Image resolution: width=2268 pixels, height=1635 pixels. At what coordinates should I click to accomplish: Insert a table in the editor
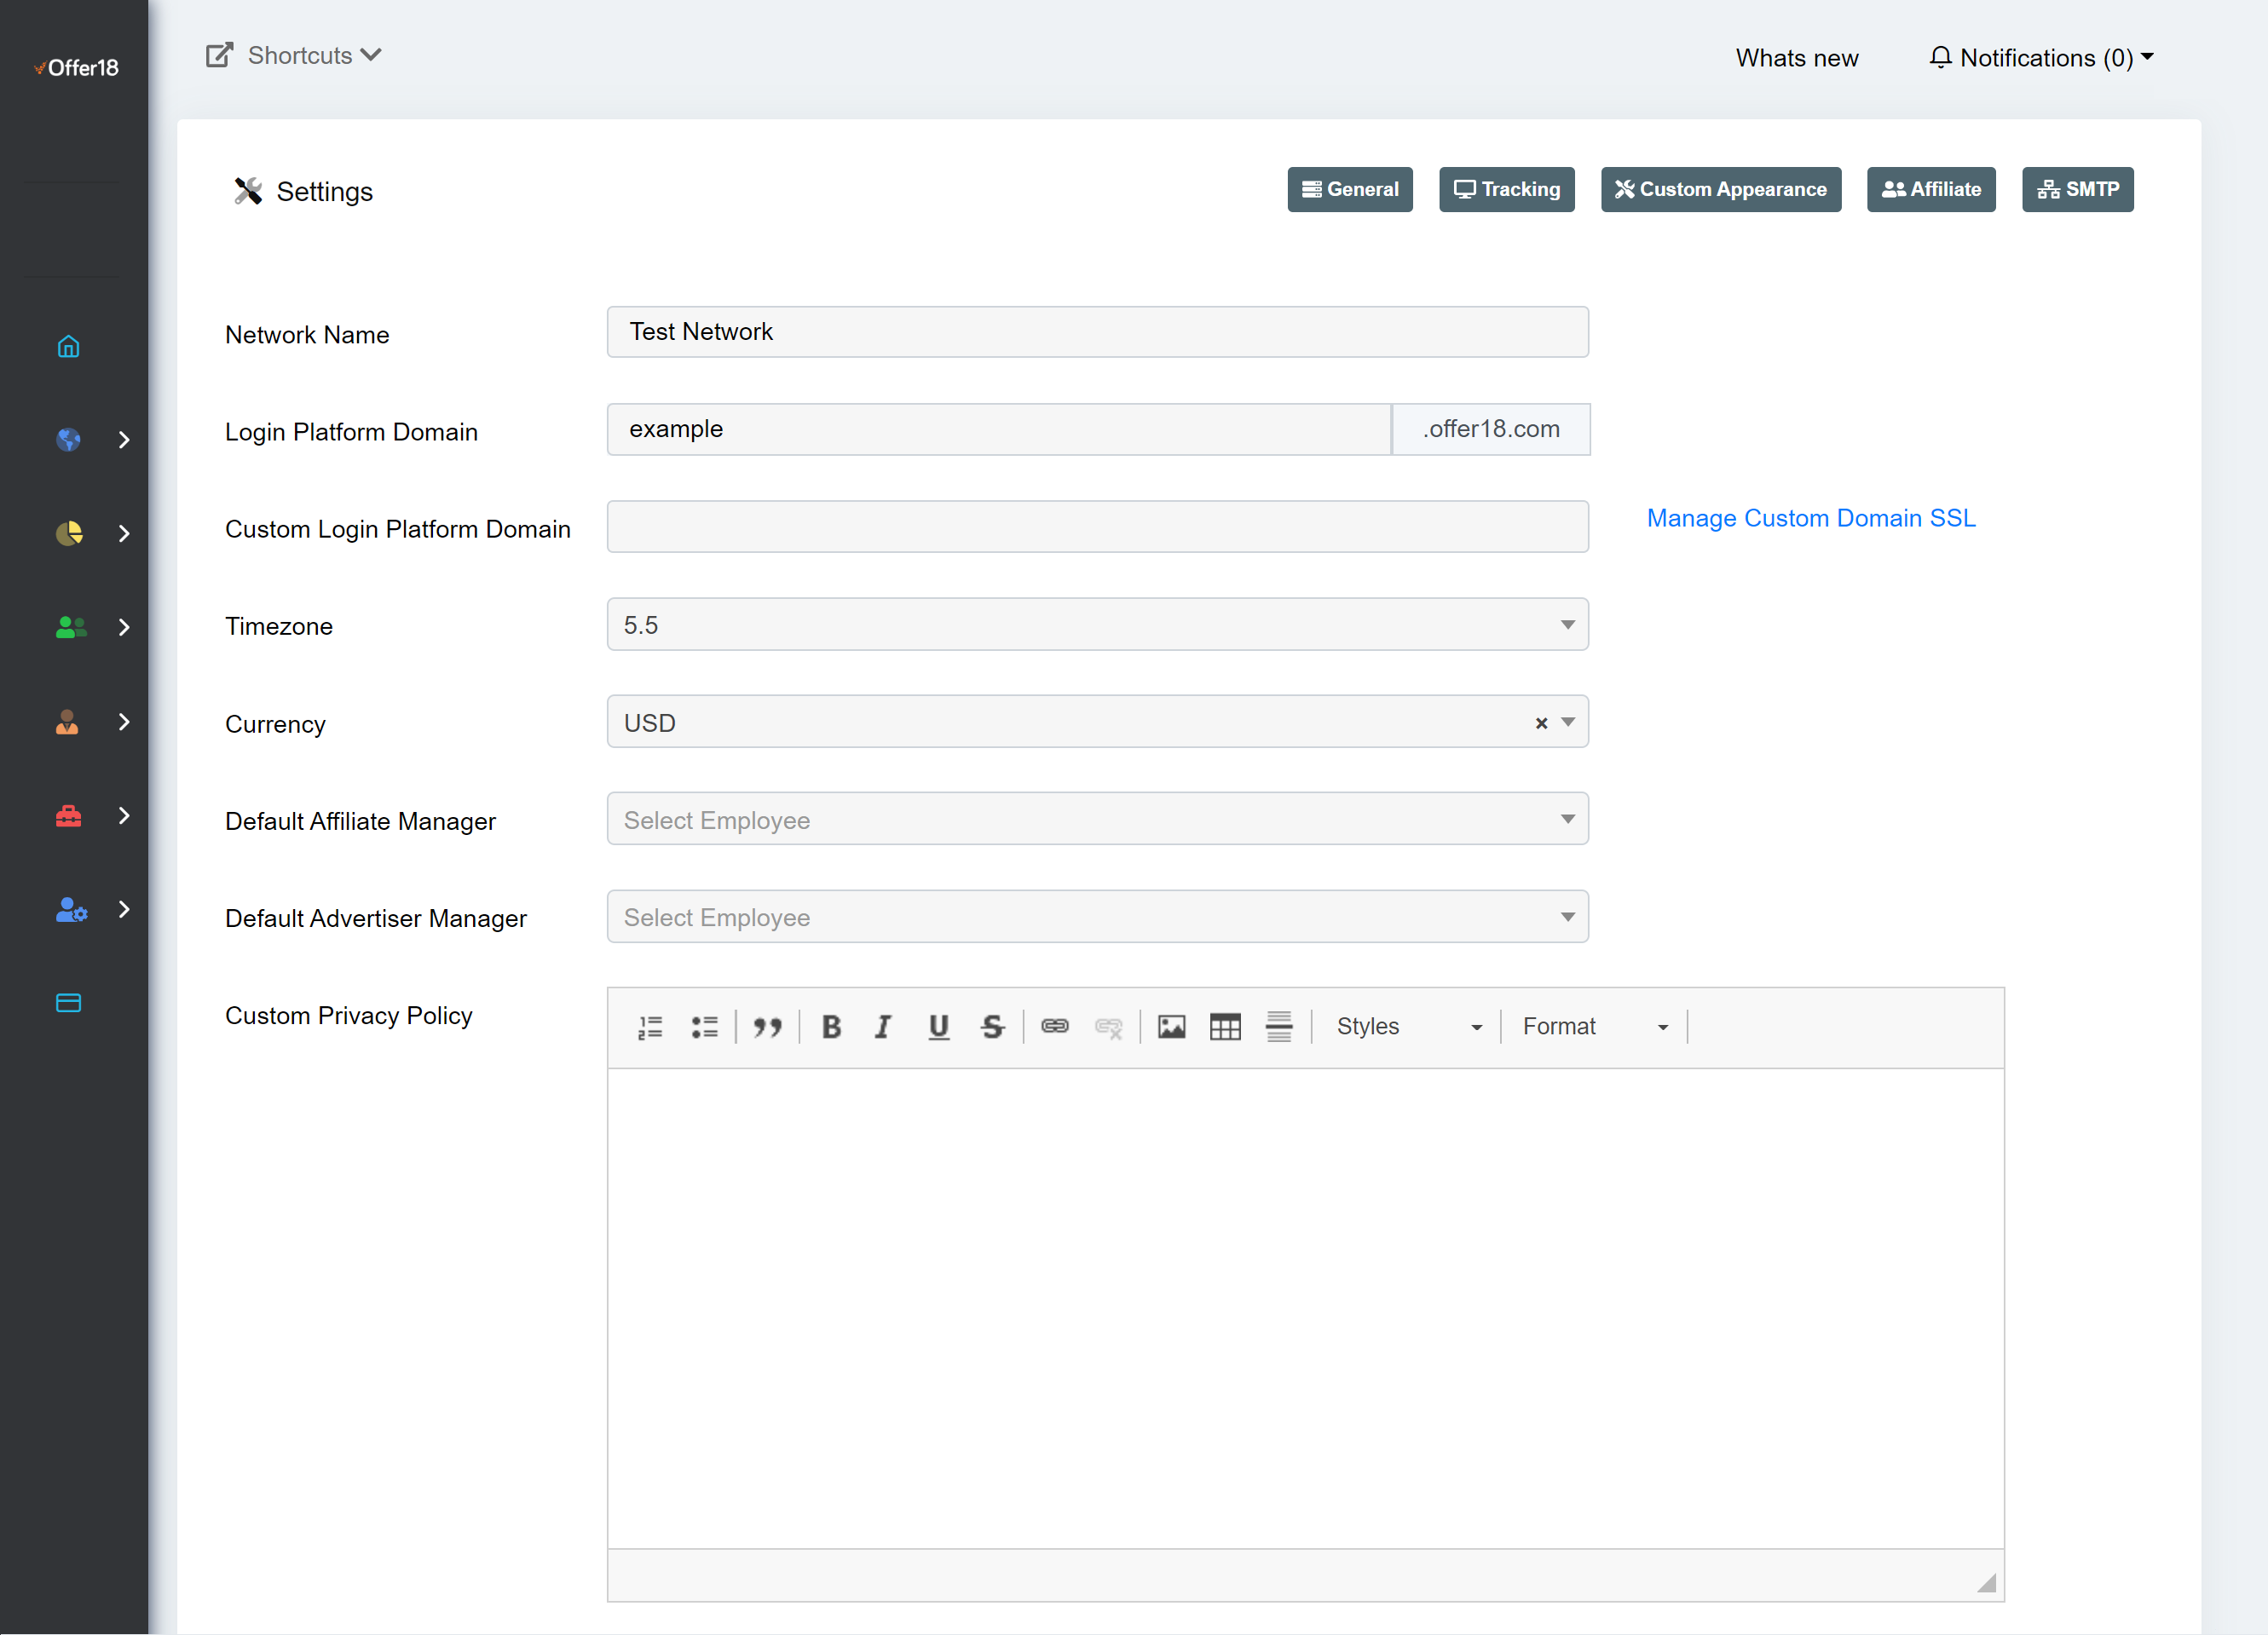[x=1224, y=1027]
